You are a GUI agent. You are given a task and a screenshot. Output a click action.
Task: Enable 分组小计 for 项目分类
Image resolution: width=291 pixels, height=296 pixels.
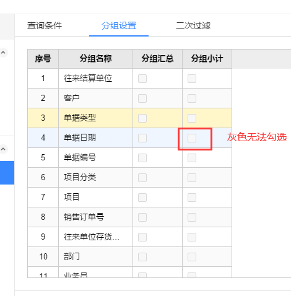[x=192, y=178]
